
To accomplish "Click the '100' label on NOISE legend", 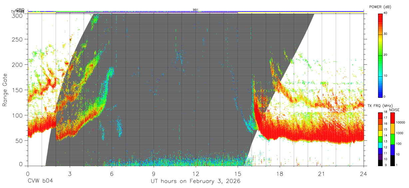I will point(399,144).
